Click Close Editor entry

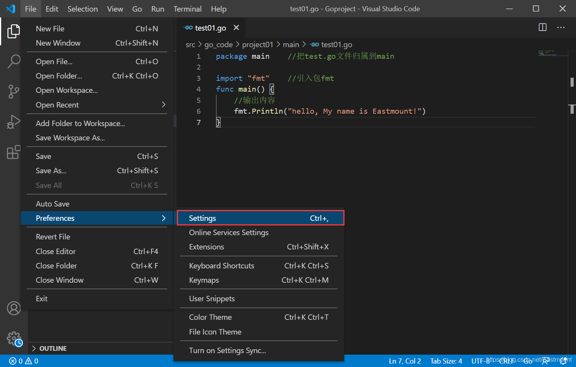97,251
